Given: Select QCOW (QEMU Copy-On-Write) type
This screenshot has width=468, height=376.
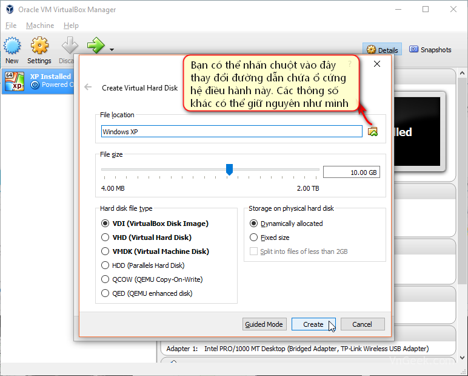Looking at the screenshot, I should (152, 279).
